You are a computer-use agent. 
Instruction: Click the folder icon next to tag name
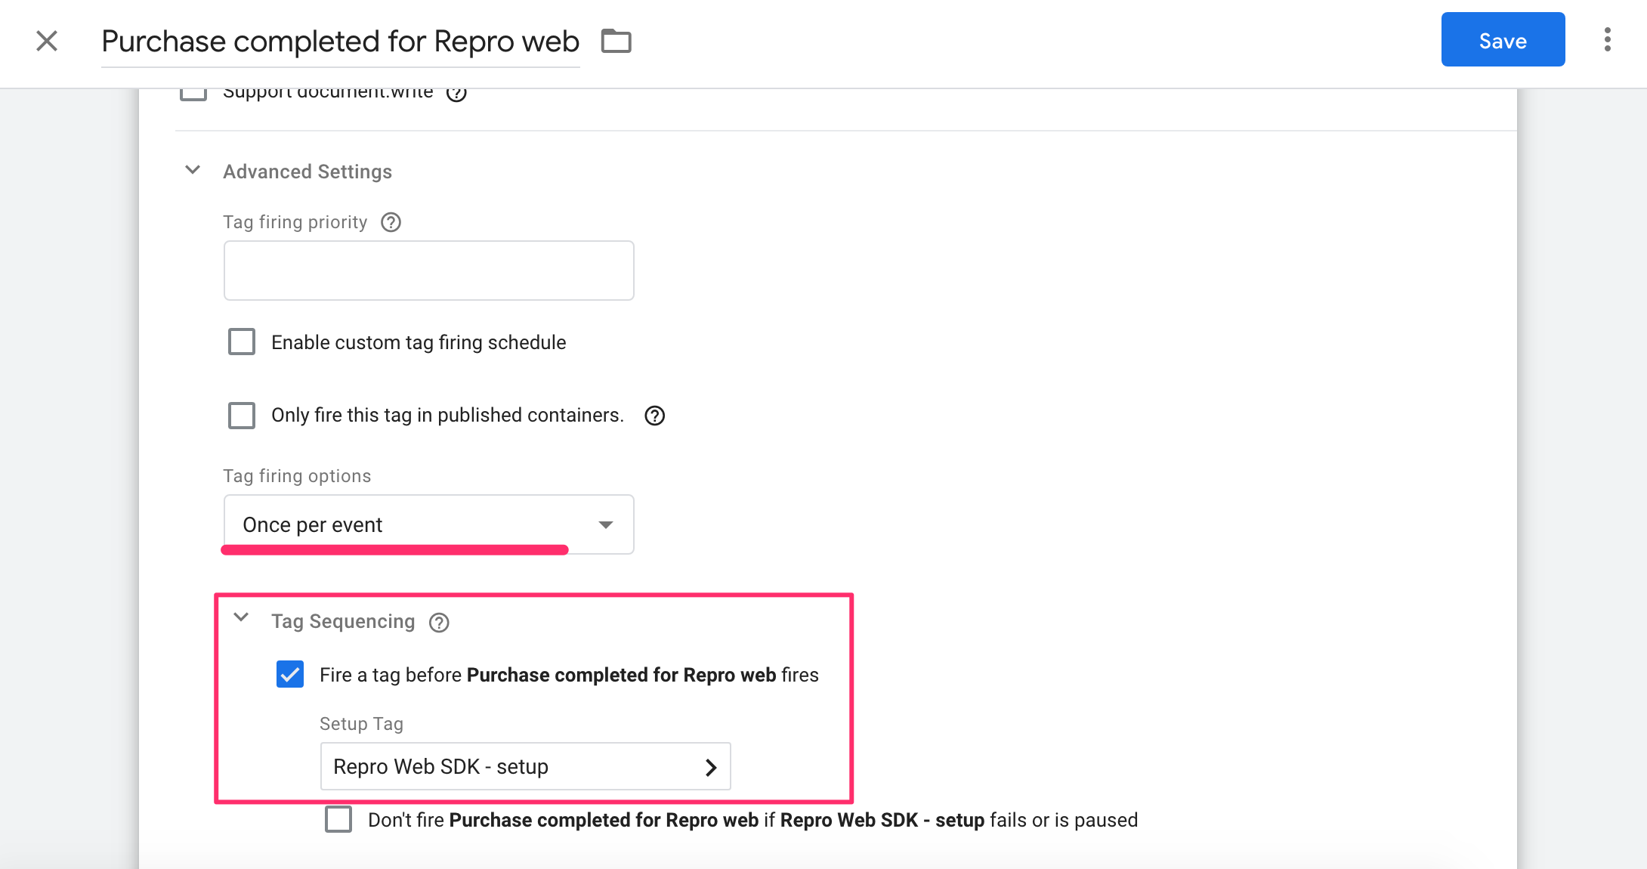click(x=616, y=41)
